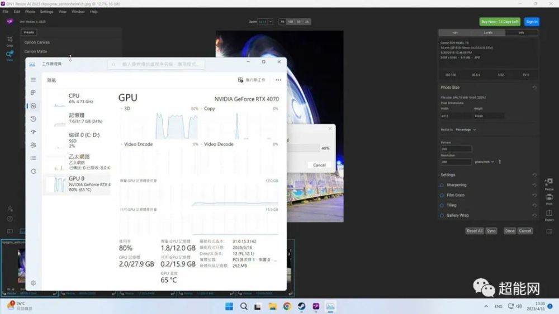Click Cancel in the progress dialog
The image size is (559, 314).
click(319, 165)
